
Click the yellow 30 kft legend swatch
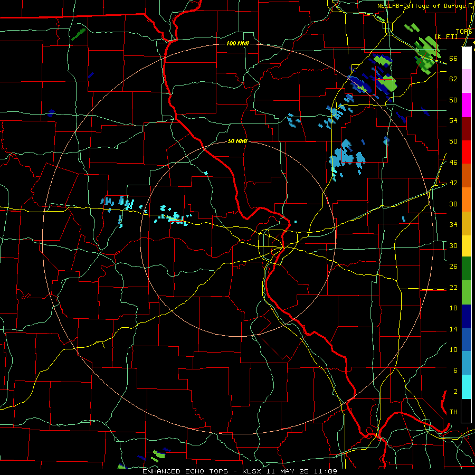(x=466, y=246)
